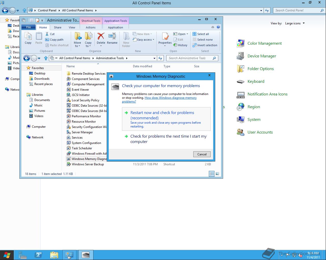Click the Copy icon in ribbon Clipboard group

[28, 38]
